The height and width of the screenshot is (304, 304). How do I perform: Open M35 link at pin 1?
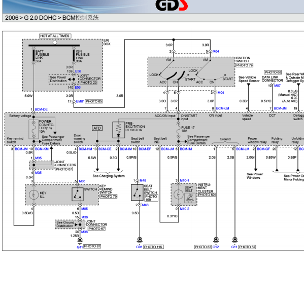(39, 158)
